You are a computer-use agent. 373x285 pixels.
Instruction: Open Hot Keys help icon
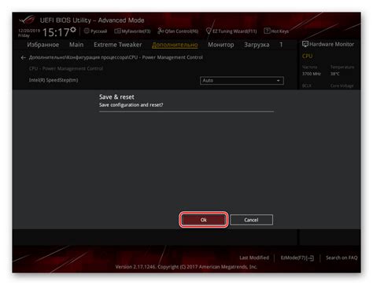click(267, 31)
